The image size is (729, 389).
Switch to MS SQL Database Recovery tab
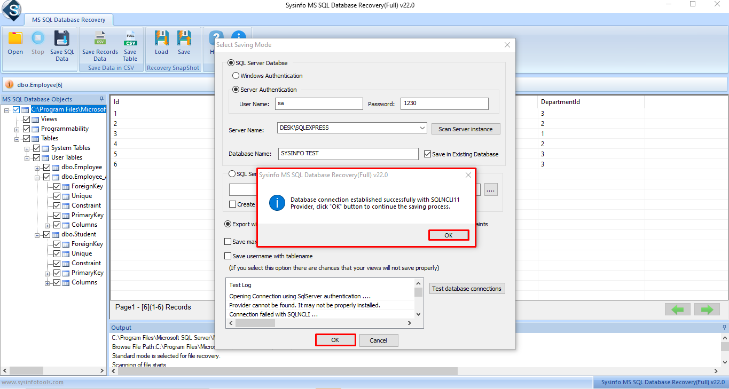click(x=69, y=20)
